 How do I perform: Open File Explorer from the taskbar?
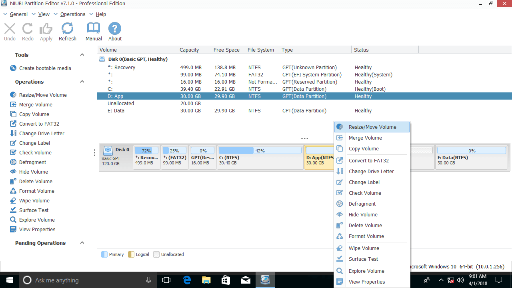[x=206, y=280]
